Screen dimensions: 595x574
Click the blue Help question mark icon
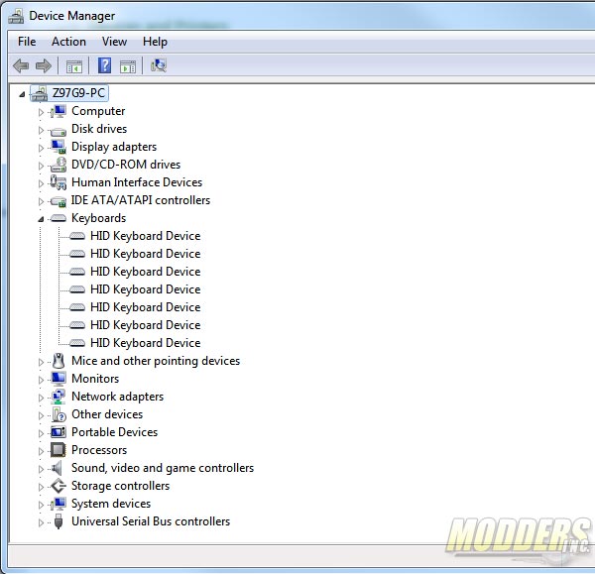[105, 65]
